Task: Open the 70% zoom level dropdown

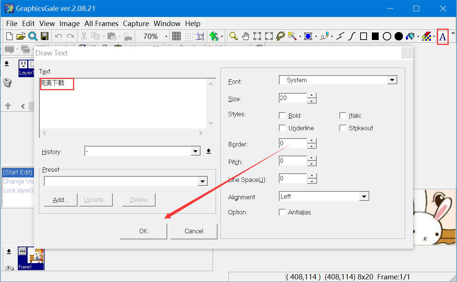Action: [x=166, y=37]
